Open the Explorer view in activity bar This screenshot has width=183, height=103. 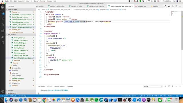(3, 7)
